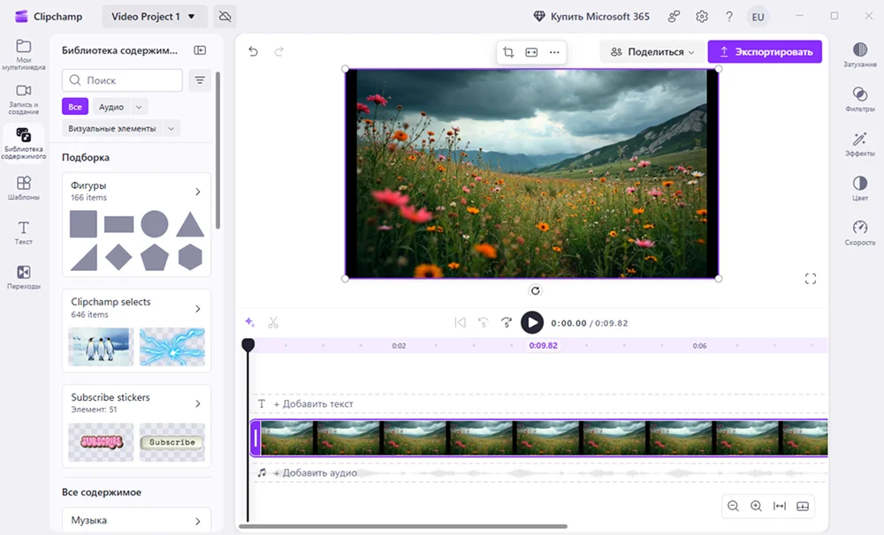This screenshot has width=884, height=535.
Task: Fit timeline to screen width
Action: tap(779, 506)
